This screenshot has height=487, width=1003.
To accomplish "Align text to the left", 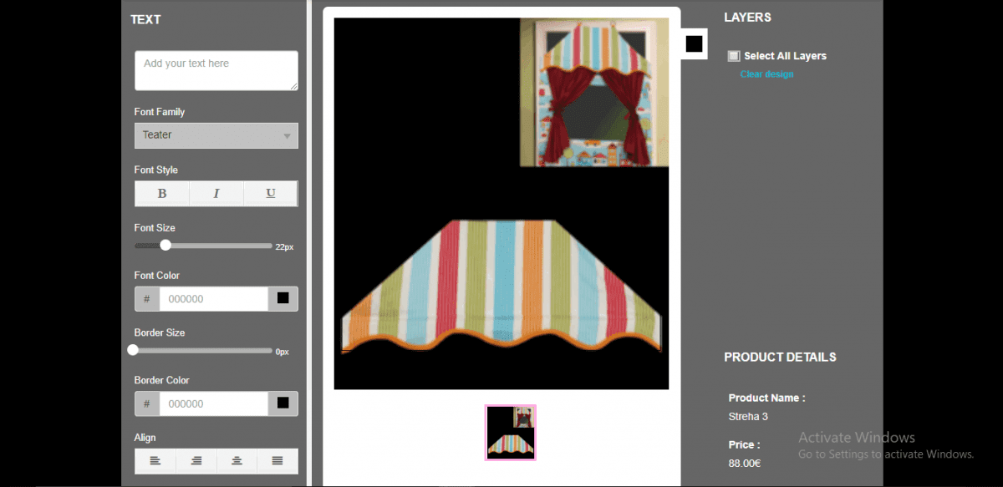I will (155, 461).
